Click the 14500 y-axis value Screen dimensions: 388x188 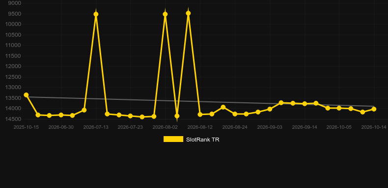pos(13,119)
